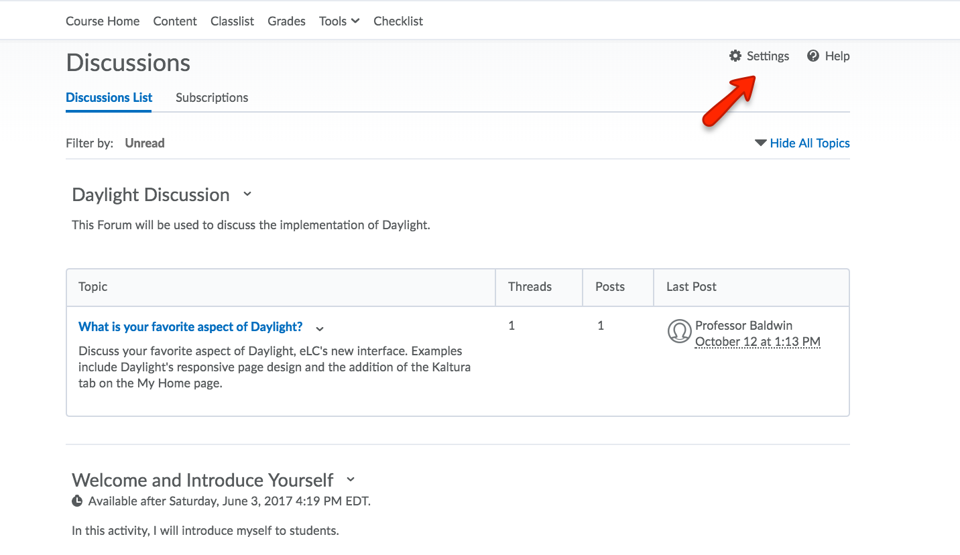This screenshot has height=555, width=960.
Task: Click the Daylight Discussion forum title
Action: 151,194
